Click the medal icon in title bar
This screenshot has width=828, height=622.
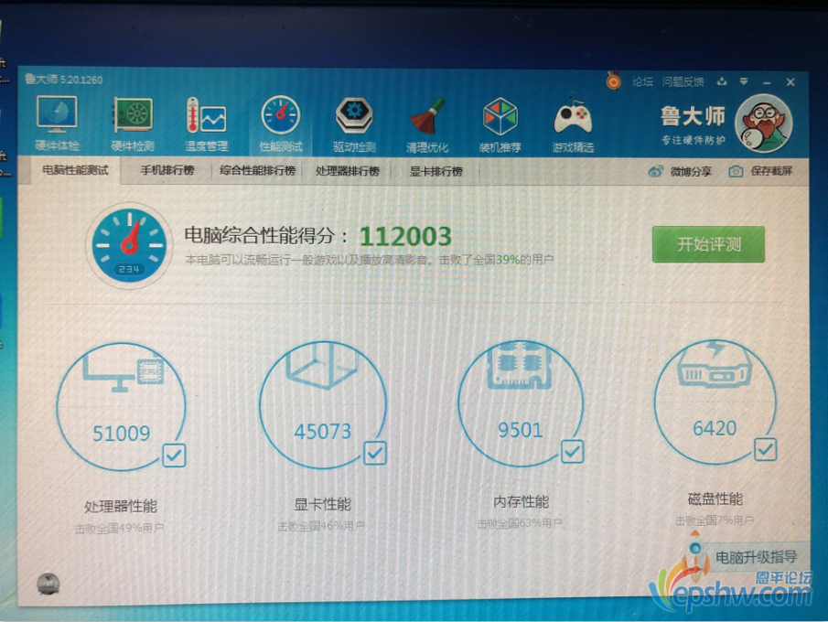[613, 80]
